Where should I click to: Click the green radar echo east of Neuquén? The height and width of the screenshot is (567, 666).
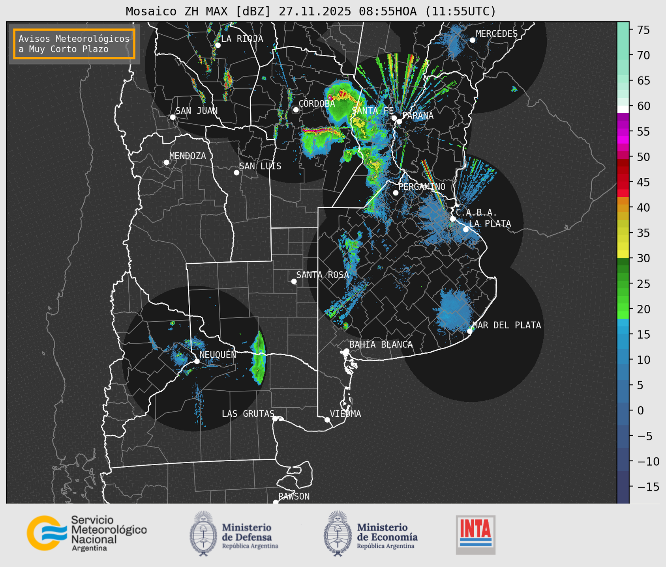[x=259, y=358]
